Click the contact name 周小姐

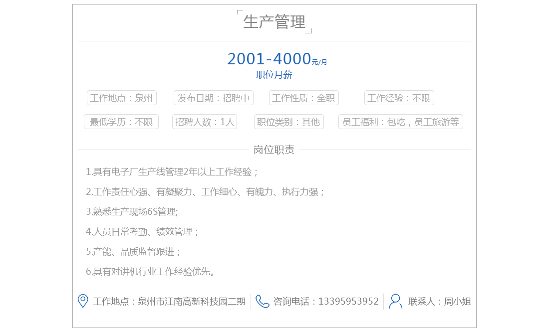click(x=457, y=301)
